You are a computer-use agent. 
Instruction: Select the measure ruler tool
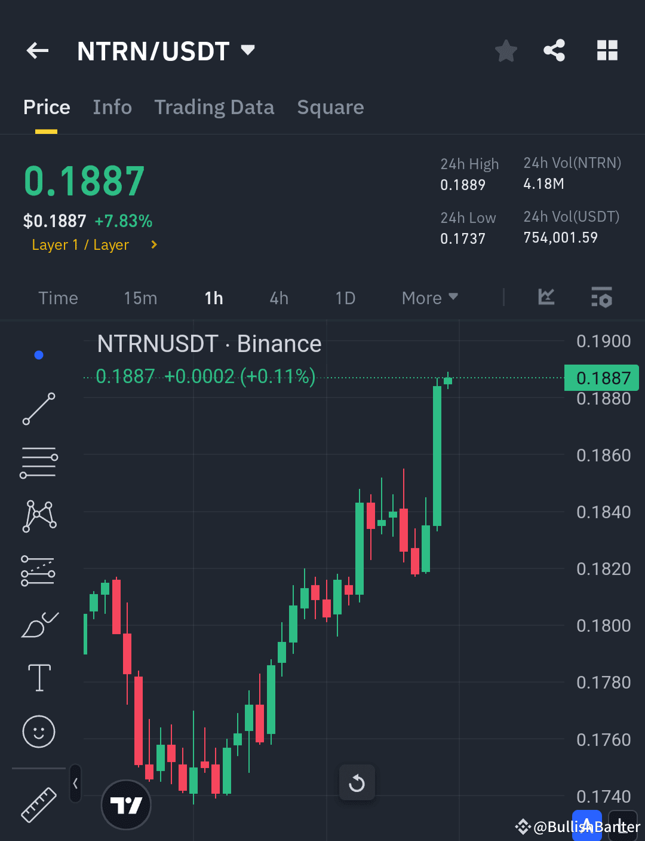click(38, 804)
